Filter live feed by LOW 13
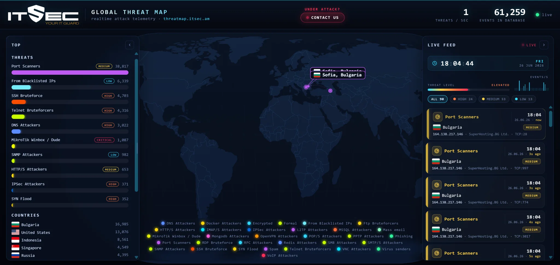 click(x=524, y=99)
